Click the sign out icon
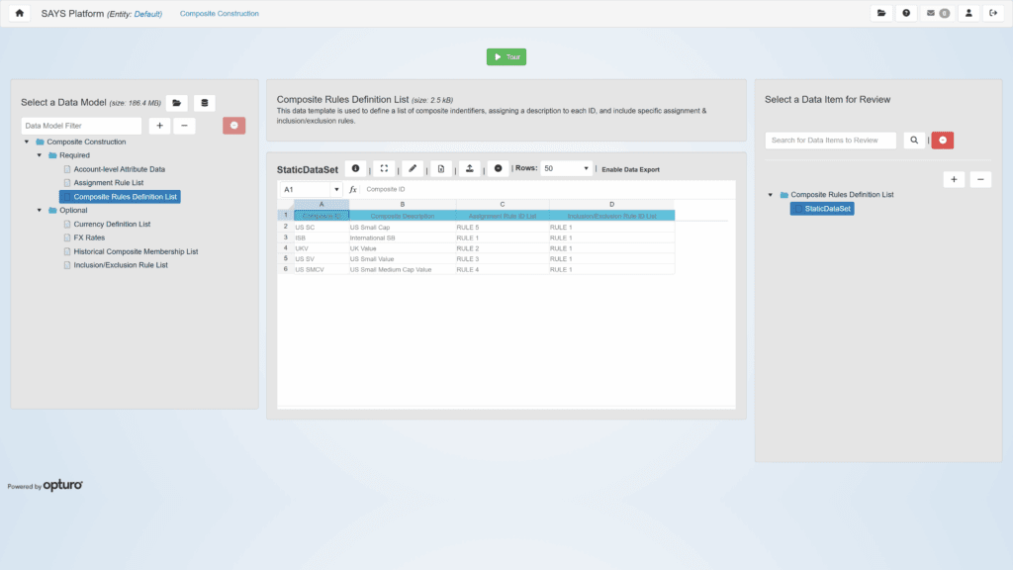 coord(993,13)
